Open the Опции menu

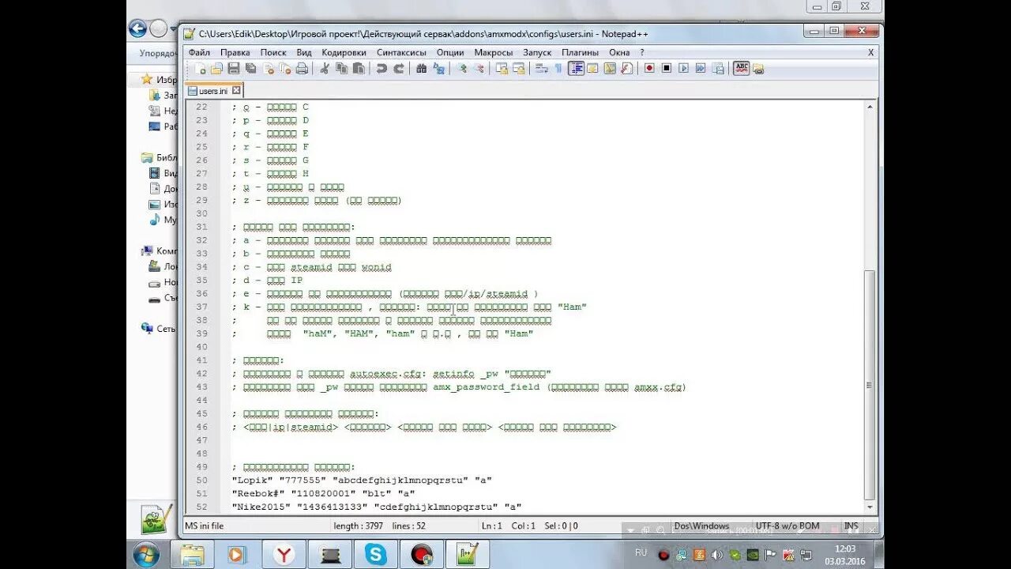(450, 52)
